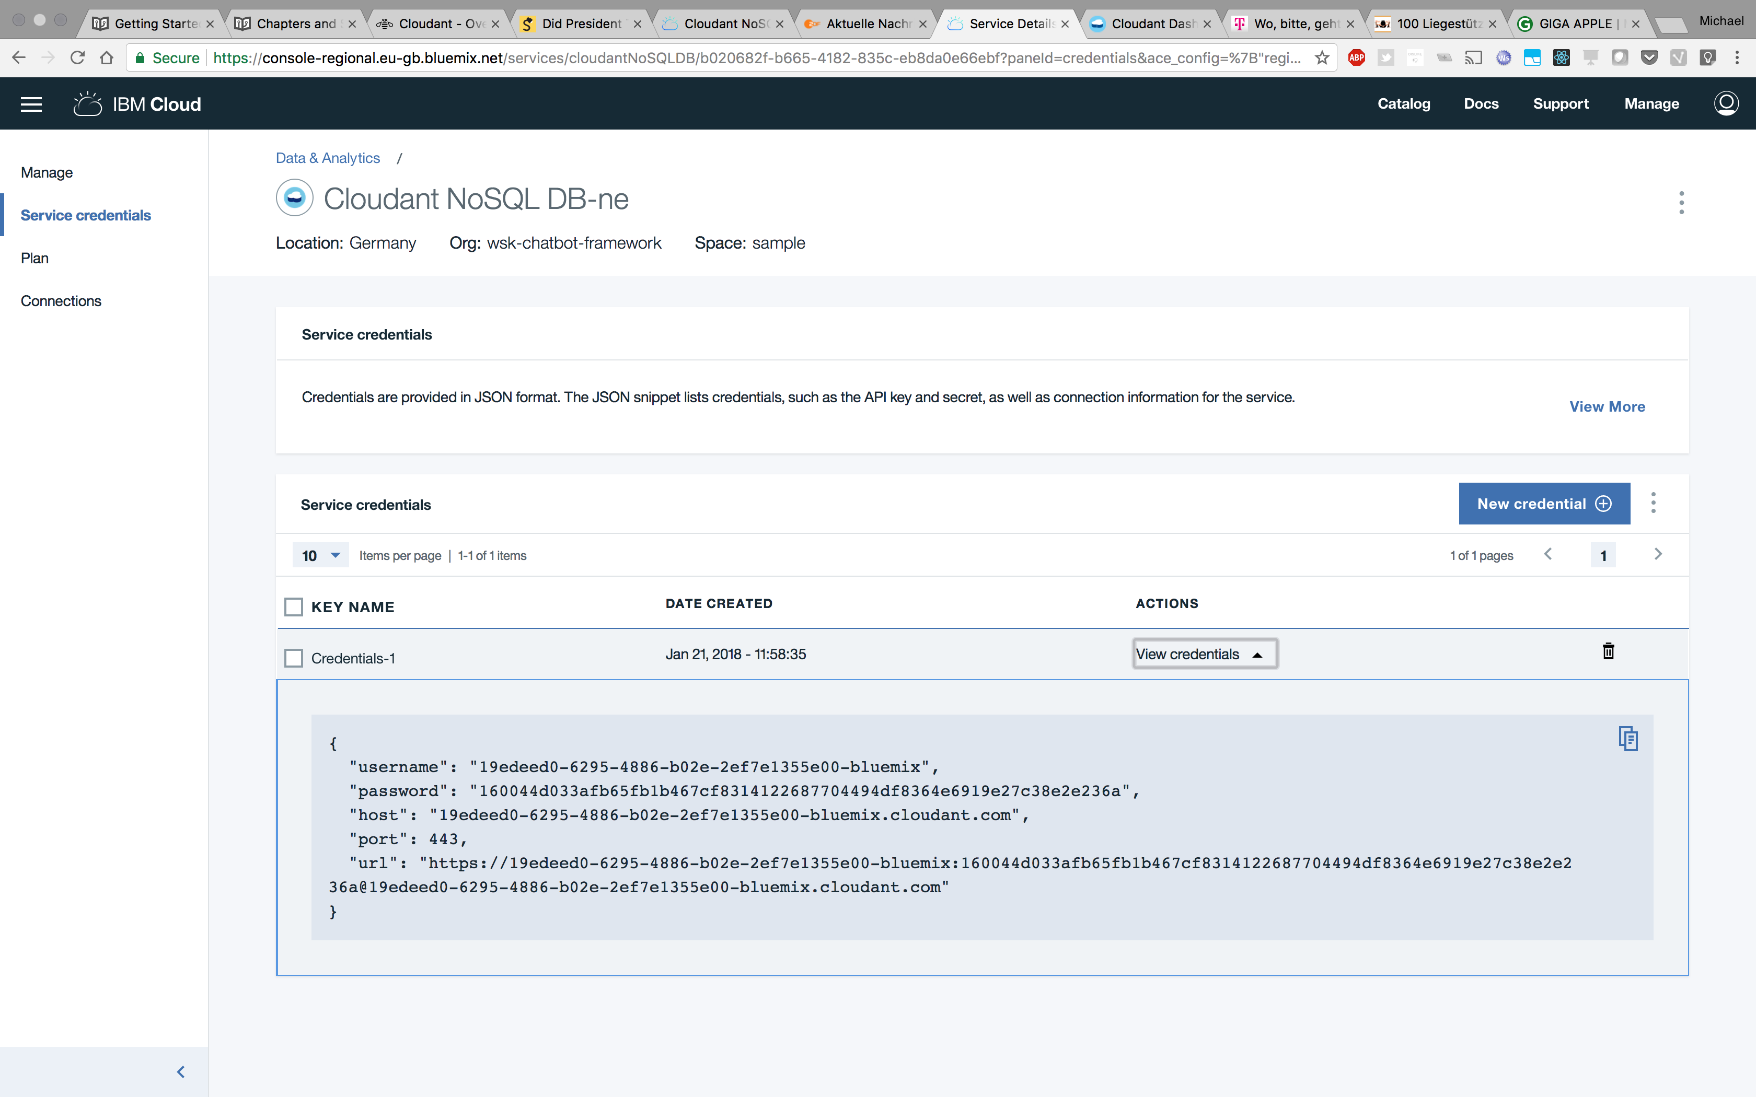The width and height of the screenshot is (1756, 1097).
Task: Click the username value in JSON
Action: click(x=699, y=767)
